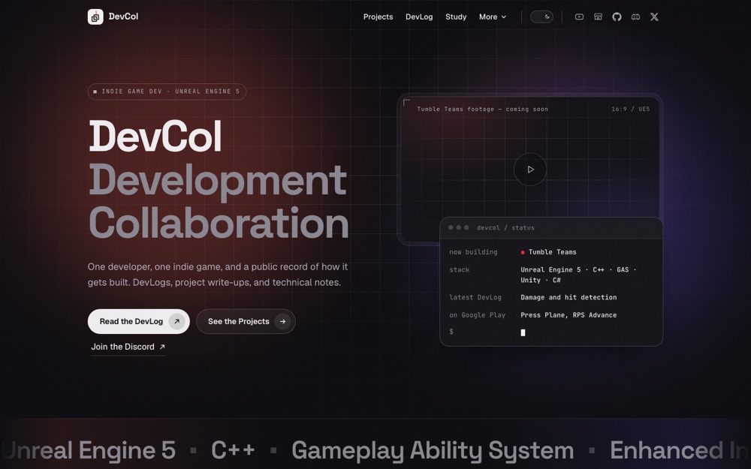The image size is (751, 469).
Task: Open the store icon in header
Action: pos(598,17)
